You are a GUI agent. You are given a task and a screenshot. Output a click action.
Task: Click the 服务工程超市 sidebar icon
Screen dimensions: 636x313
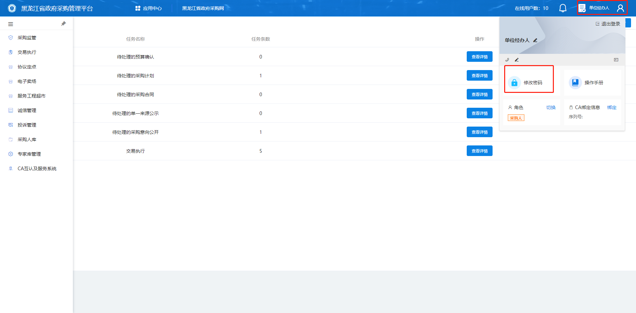coord(11,96)
